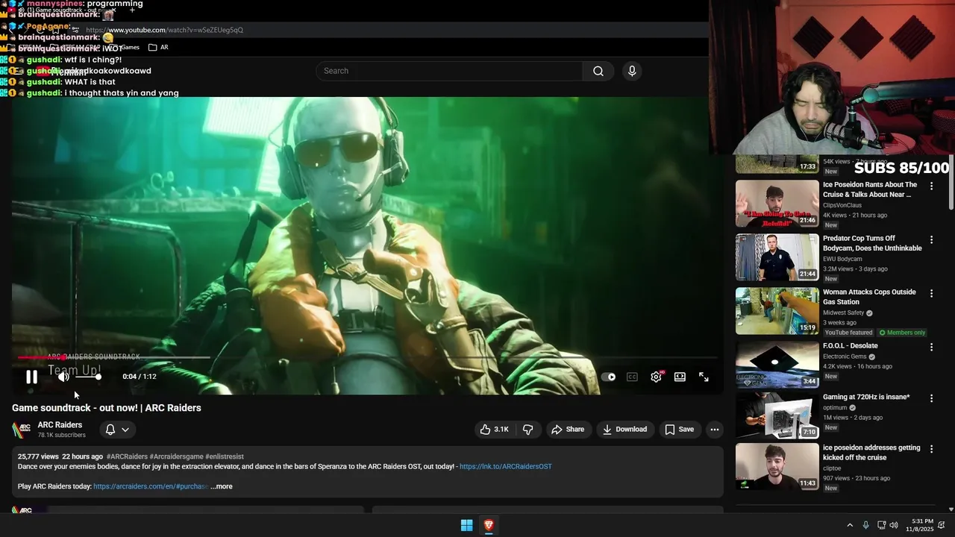Open options for Gaming at 720Hz video

coord(931,398)
